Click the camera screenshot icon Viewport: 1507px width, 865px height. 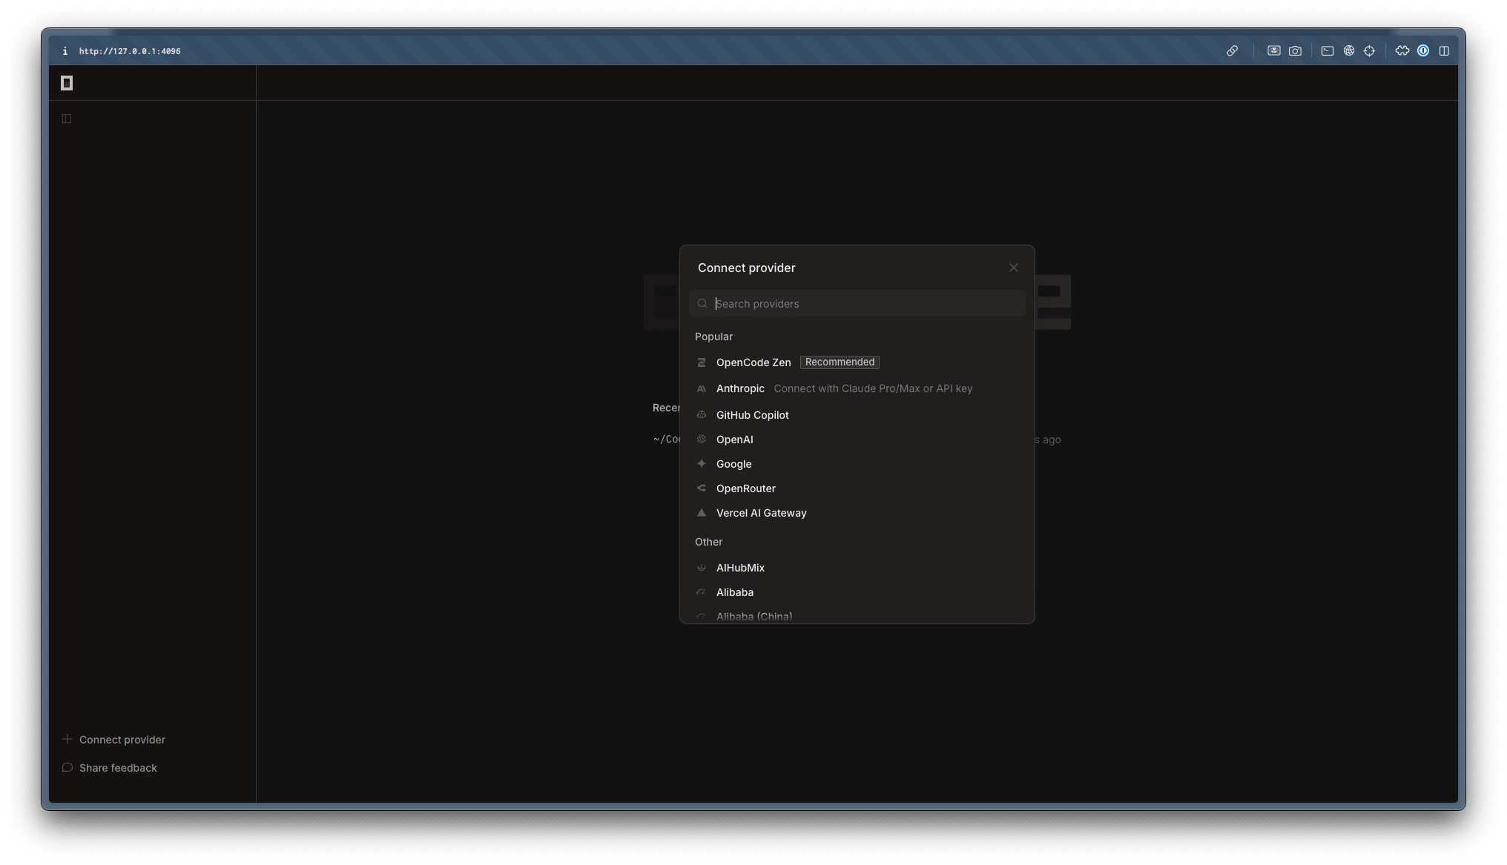click(x=1295, y=51)
